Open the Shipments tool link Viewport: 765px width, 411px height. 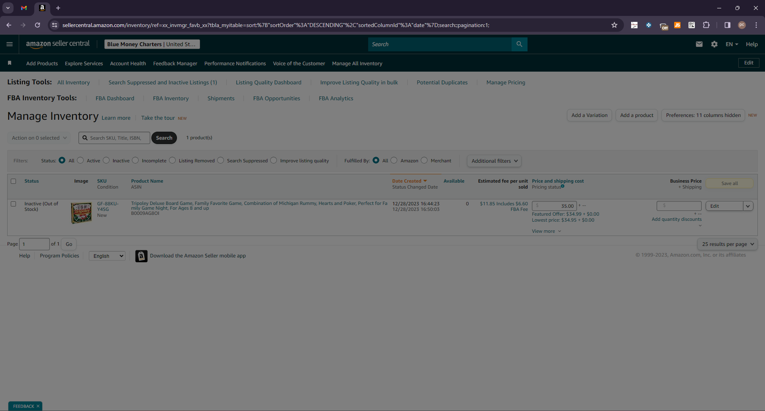click(221, 98)
